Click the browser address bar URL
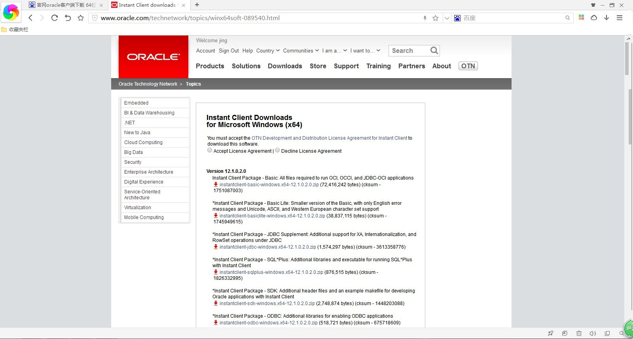 click(x=190, y=18)
